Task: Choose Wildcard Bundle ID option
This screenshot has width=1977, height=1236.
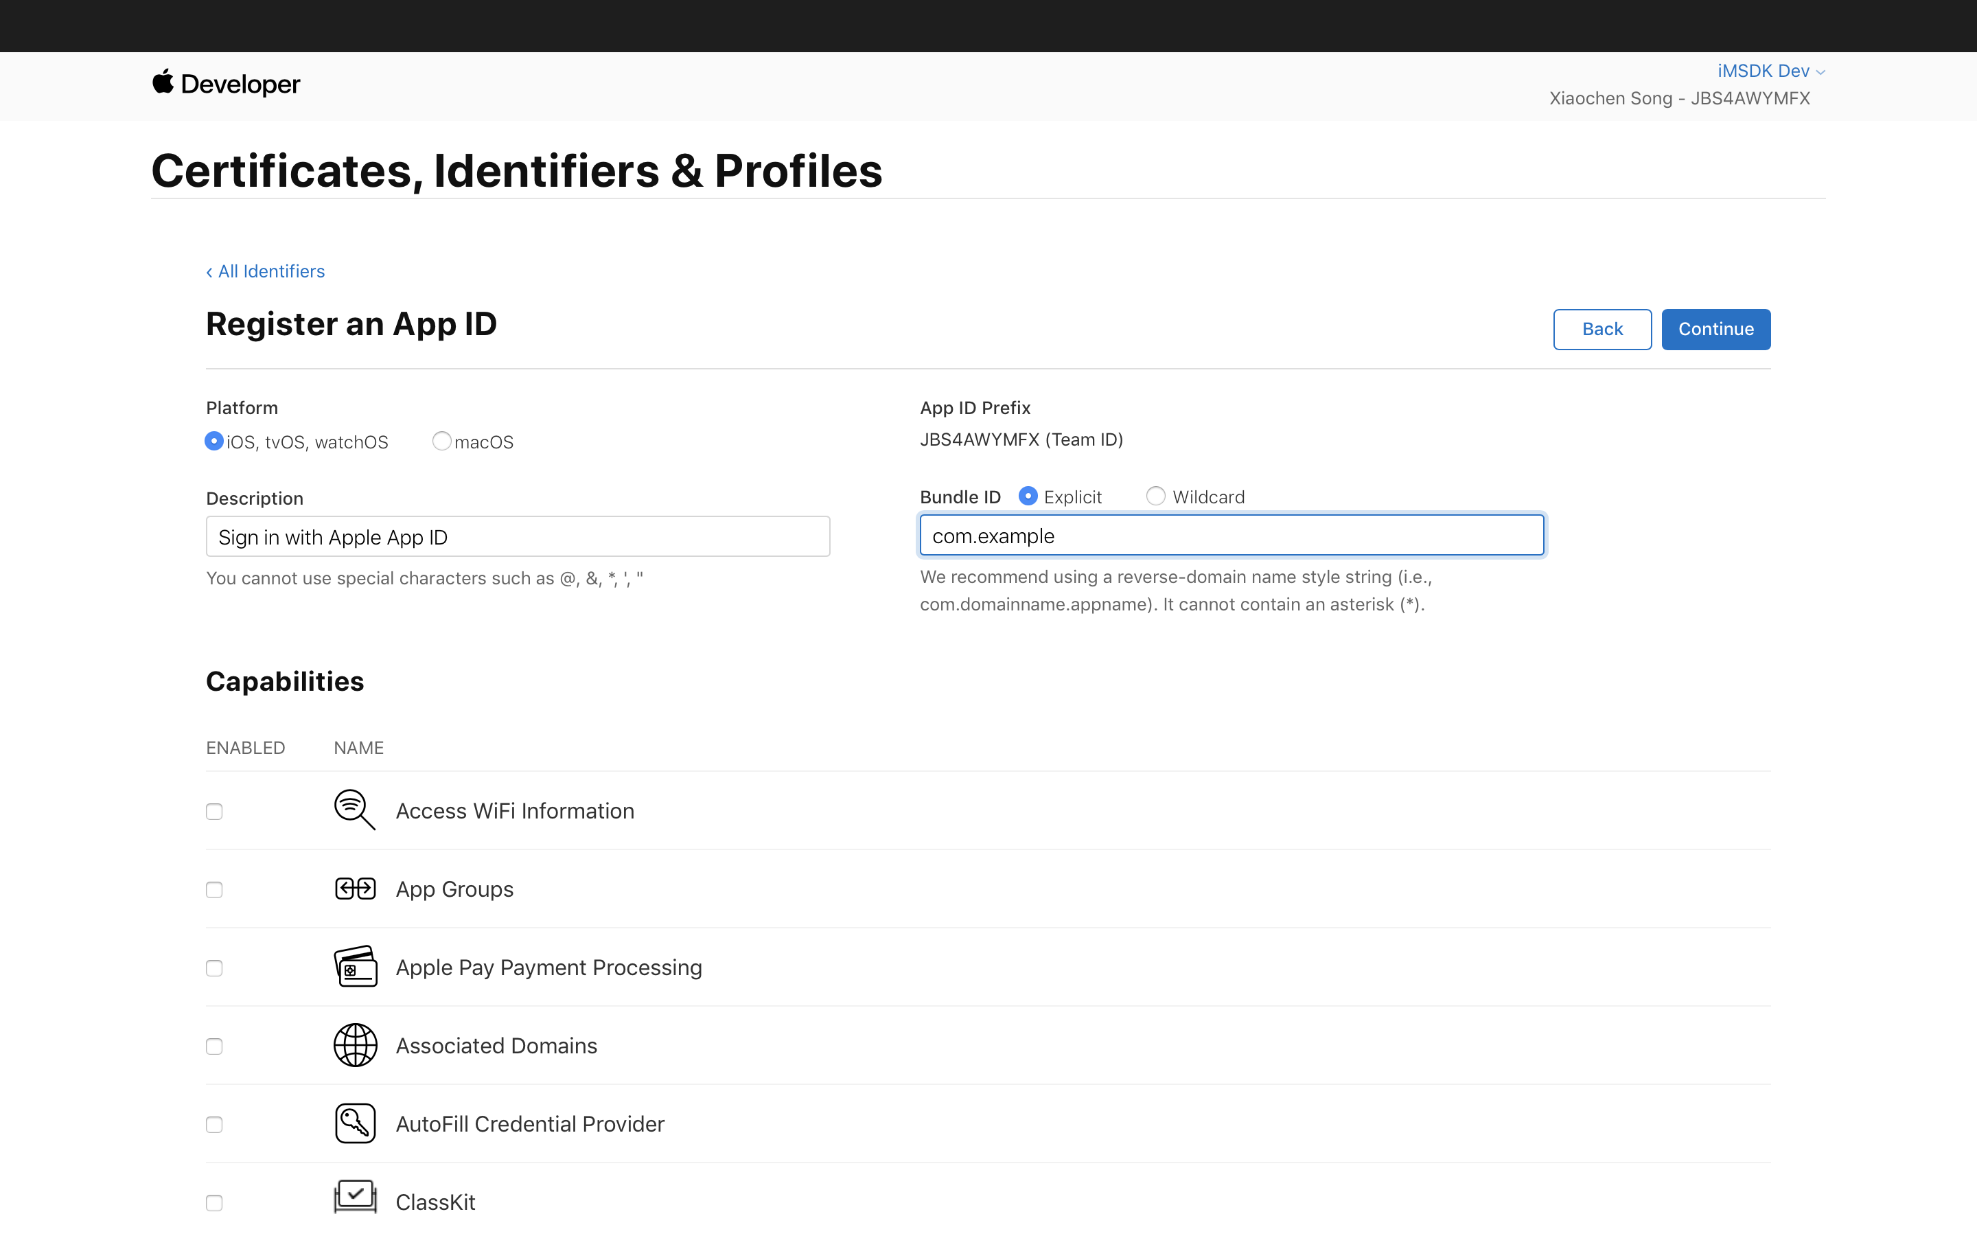Action: 1156,496
